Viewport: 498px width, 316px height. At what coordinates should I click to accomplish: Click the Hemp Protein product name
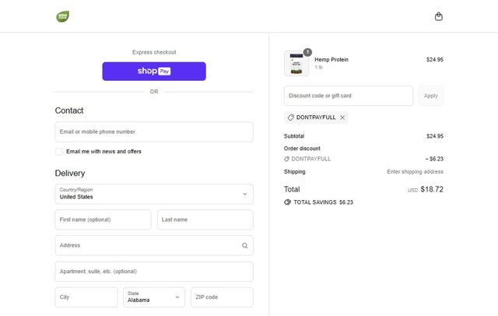331,59
